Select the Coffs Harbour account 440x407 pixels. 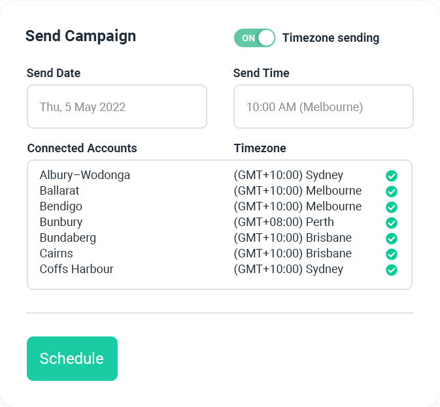point(76,269)
